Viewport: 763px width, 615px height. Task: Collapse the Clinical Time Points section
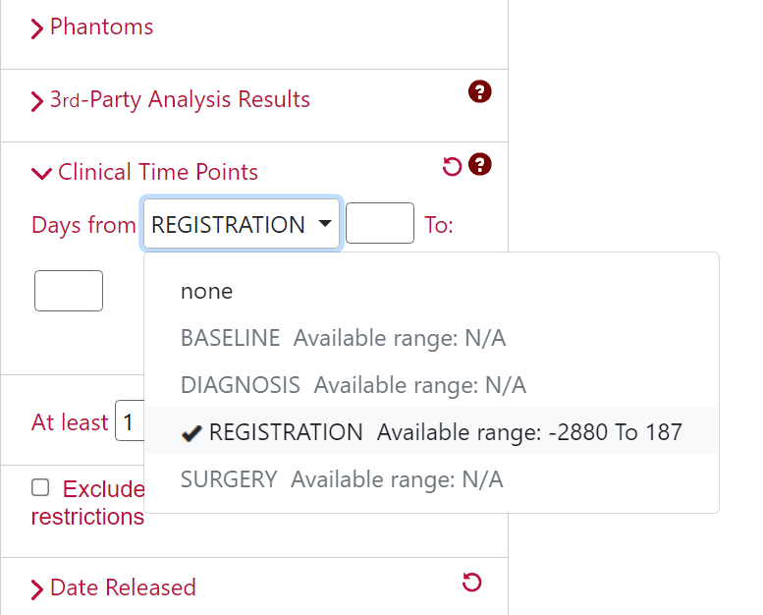point(41,173)
